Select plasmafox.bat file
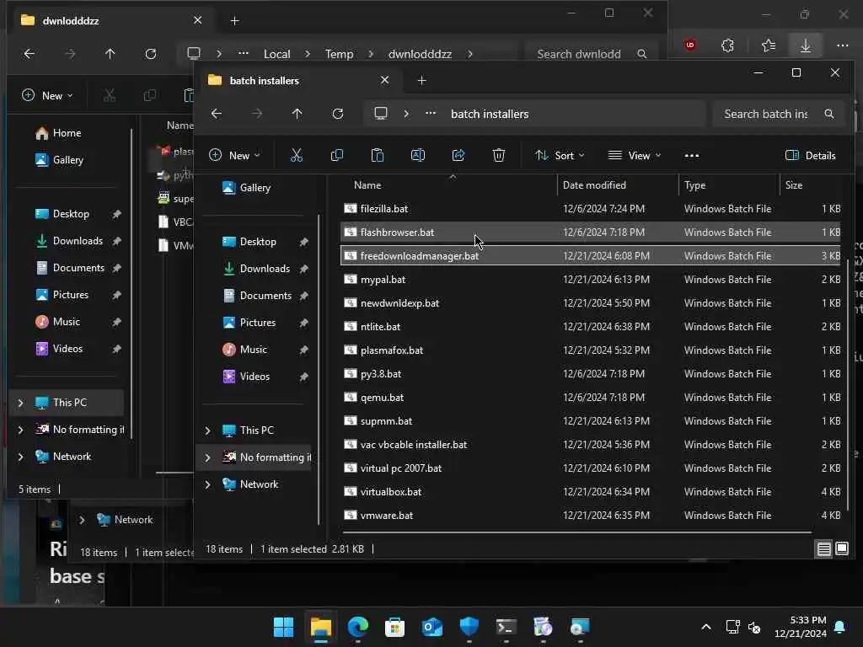Screen dimensions: 863x647 pyautogui.click(x=591, y=350)
